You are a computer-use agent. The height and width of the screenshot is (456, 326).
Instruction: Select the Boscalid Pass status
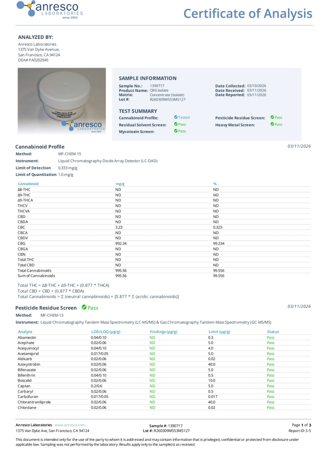point(270,381)
